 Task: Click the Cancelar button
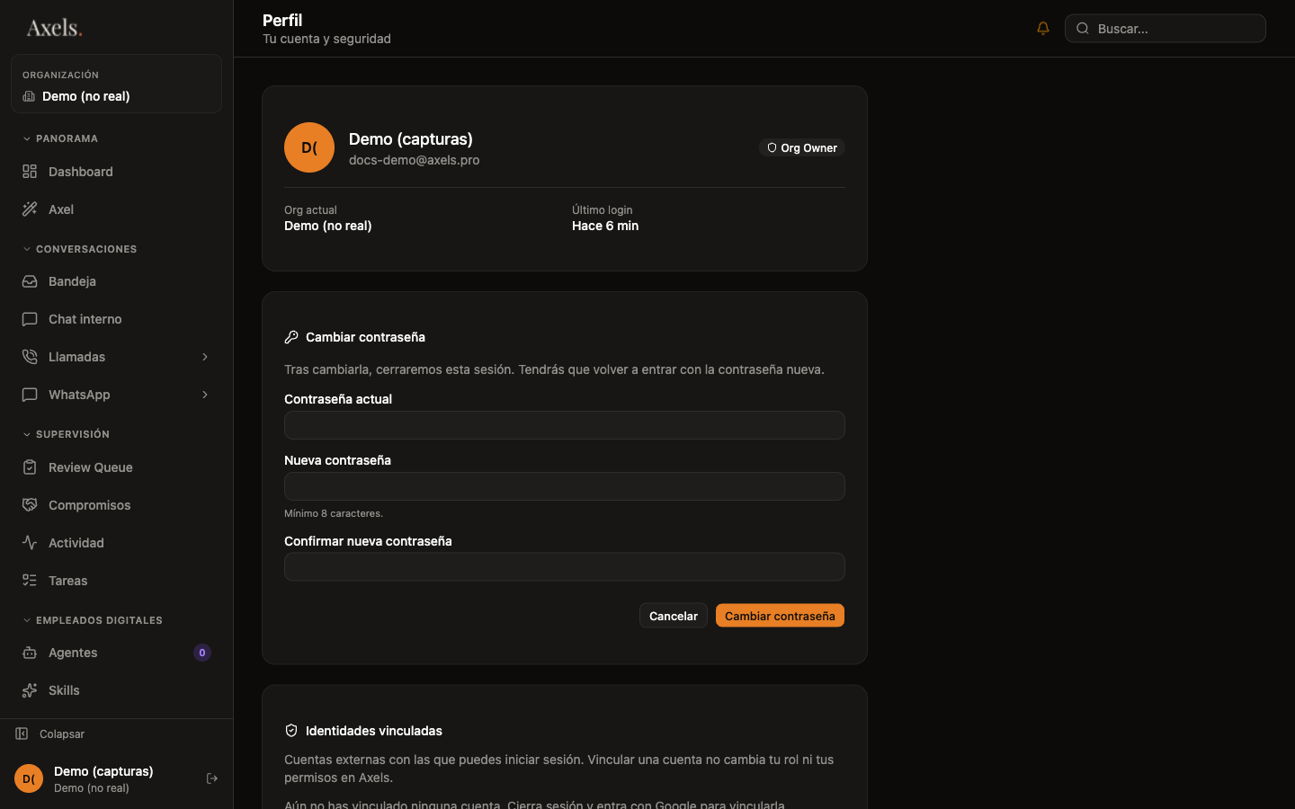tap(674, 616)
